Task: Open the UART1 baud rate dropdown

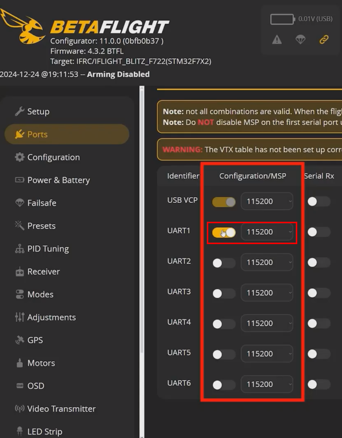Action: tap(267, 232)
